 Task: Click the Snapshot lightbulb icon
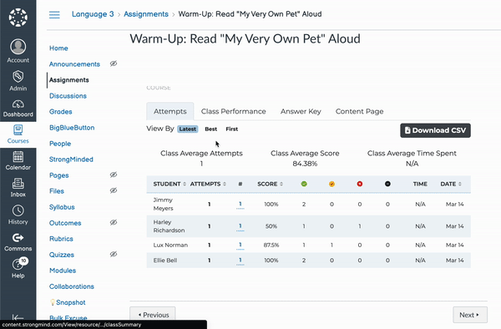point(53,302)
